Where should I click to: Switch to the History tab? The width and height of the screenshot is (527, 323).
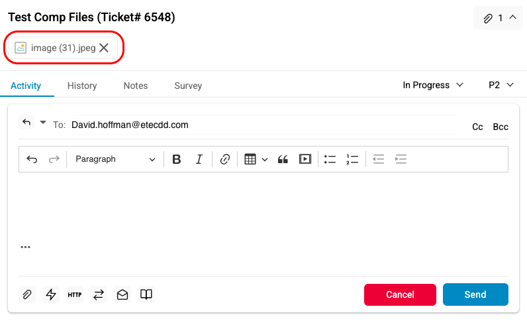(x=82, y=86)
